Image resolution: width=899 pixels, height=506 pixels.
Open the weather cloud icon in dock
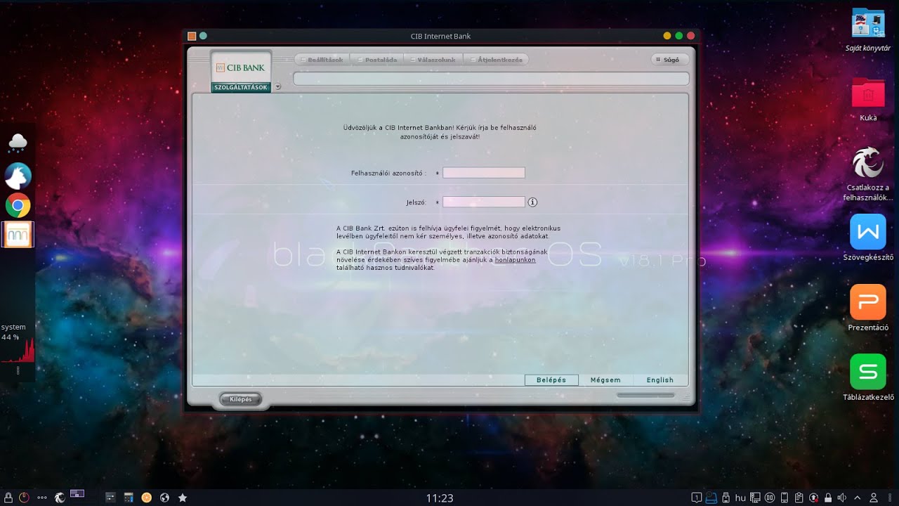pyautogui.click(x=18, y=143)
